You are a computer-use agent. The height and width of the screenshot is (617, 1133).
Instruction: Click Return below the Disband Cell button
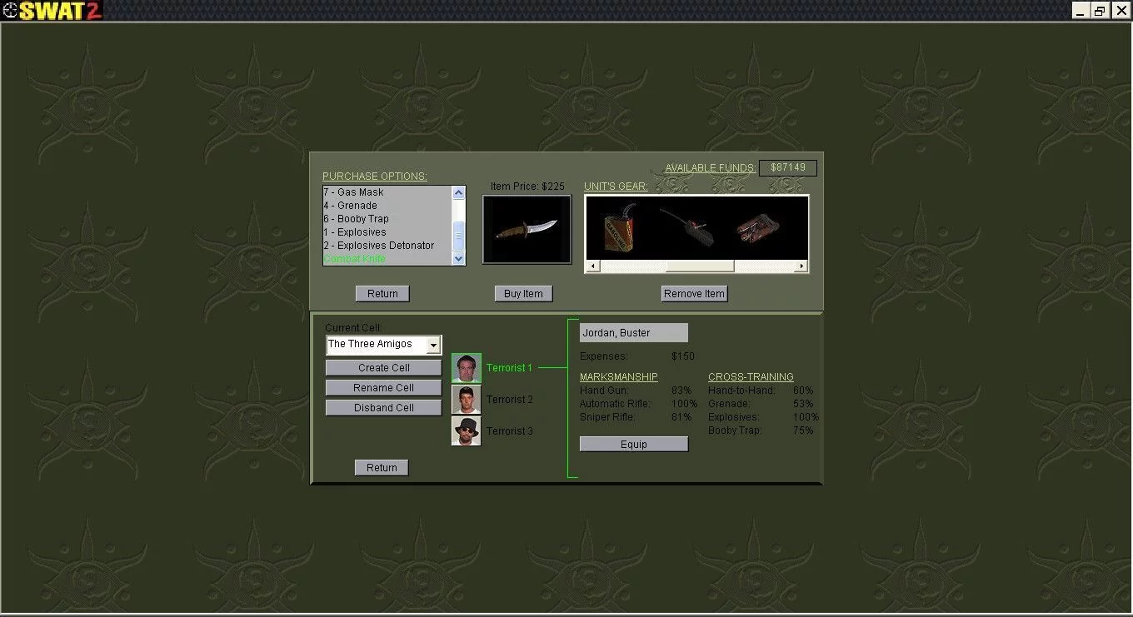point(382,468)
